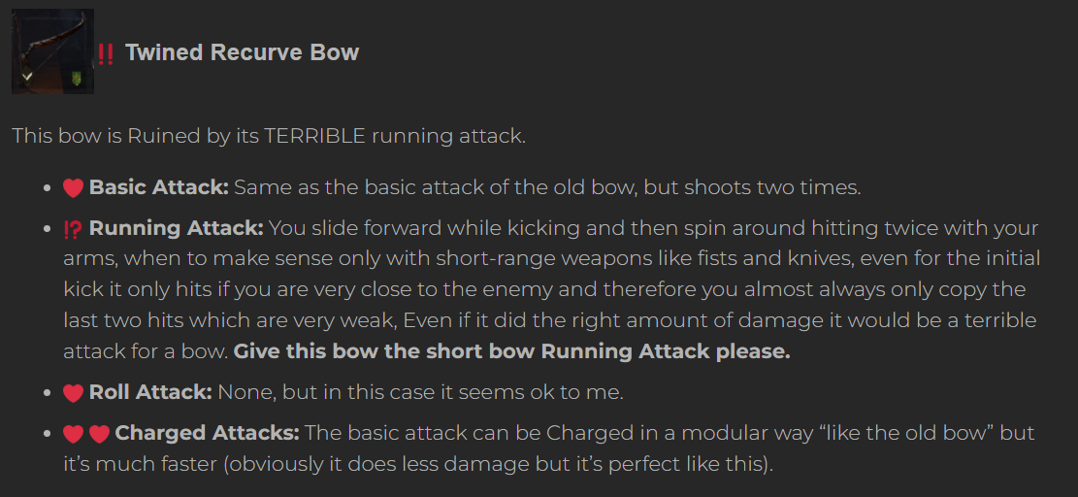Click the first heart before Charged Attacks
Image resolution: width=1078 pixels, height=497 pixels.
click(74, 433)
